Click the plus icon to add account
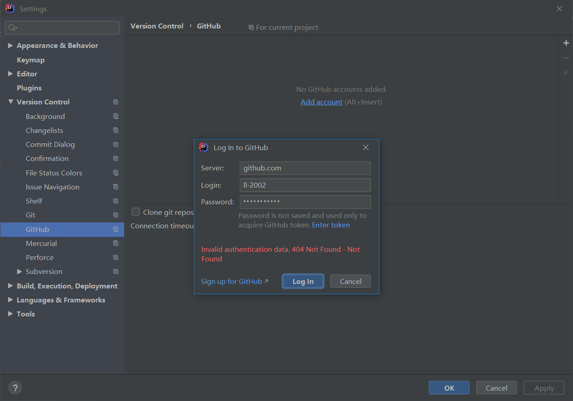 point(566,43)
